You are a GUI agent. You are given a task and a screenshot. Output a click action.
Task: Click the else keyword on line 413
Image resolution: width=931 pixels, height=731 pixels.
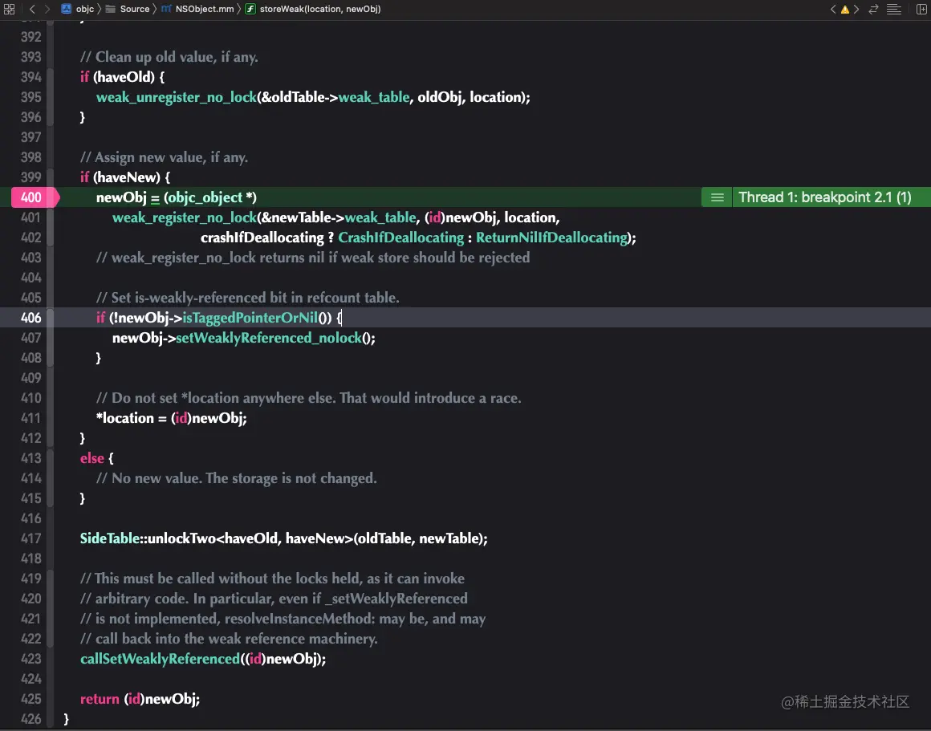(92, 458)
